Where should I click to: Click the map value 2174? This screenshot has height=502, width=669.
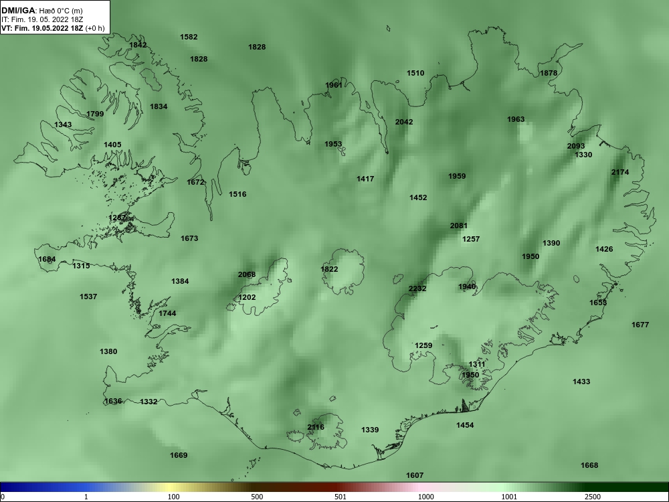pos(619,173)
